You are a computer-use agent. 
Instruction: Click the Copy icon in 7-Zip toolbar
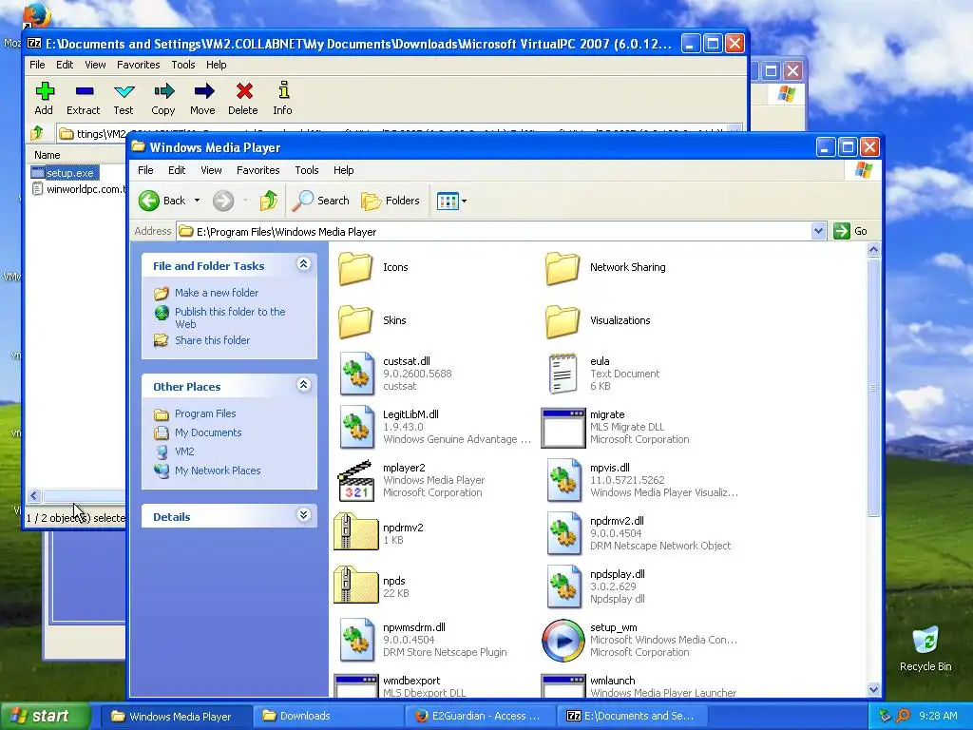(x=163, y=92)
